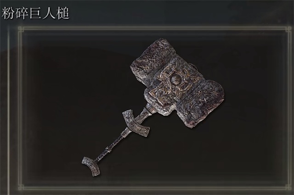Click the neck joining hammer head and handle
The width and height of the screenshot is (294, 195).
[147, 112]
